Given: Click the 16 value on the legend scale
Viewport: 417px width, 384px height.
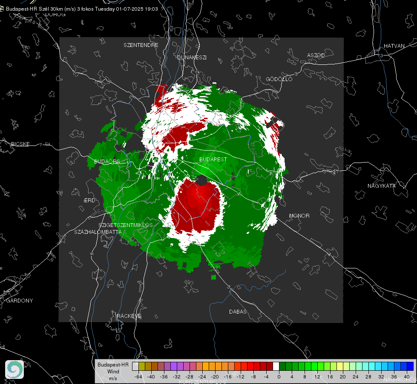Looking at the screenshot, I should (330, 377).
